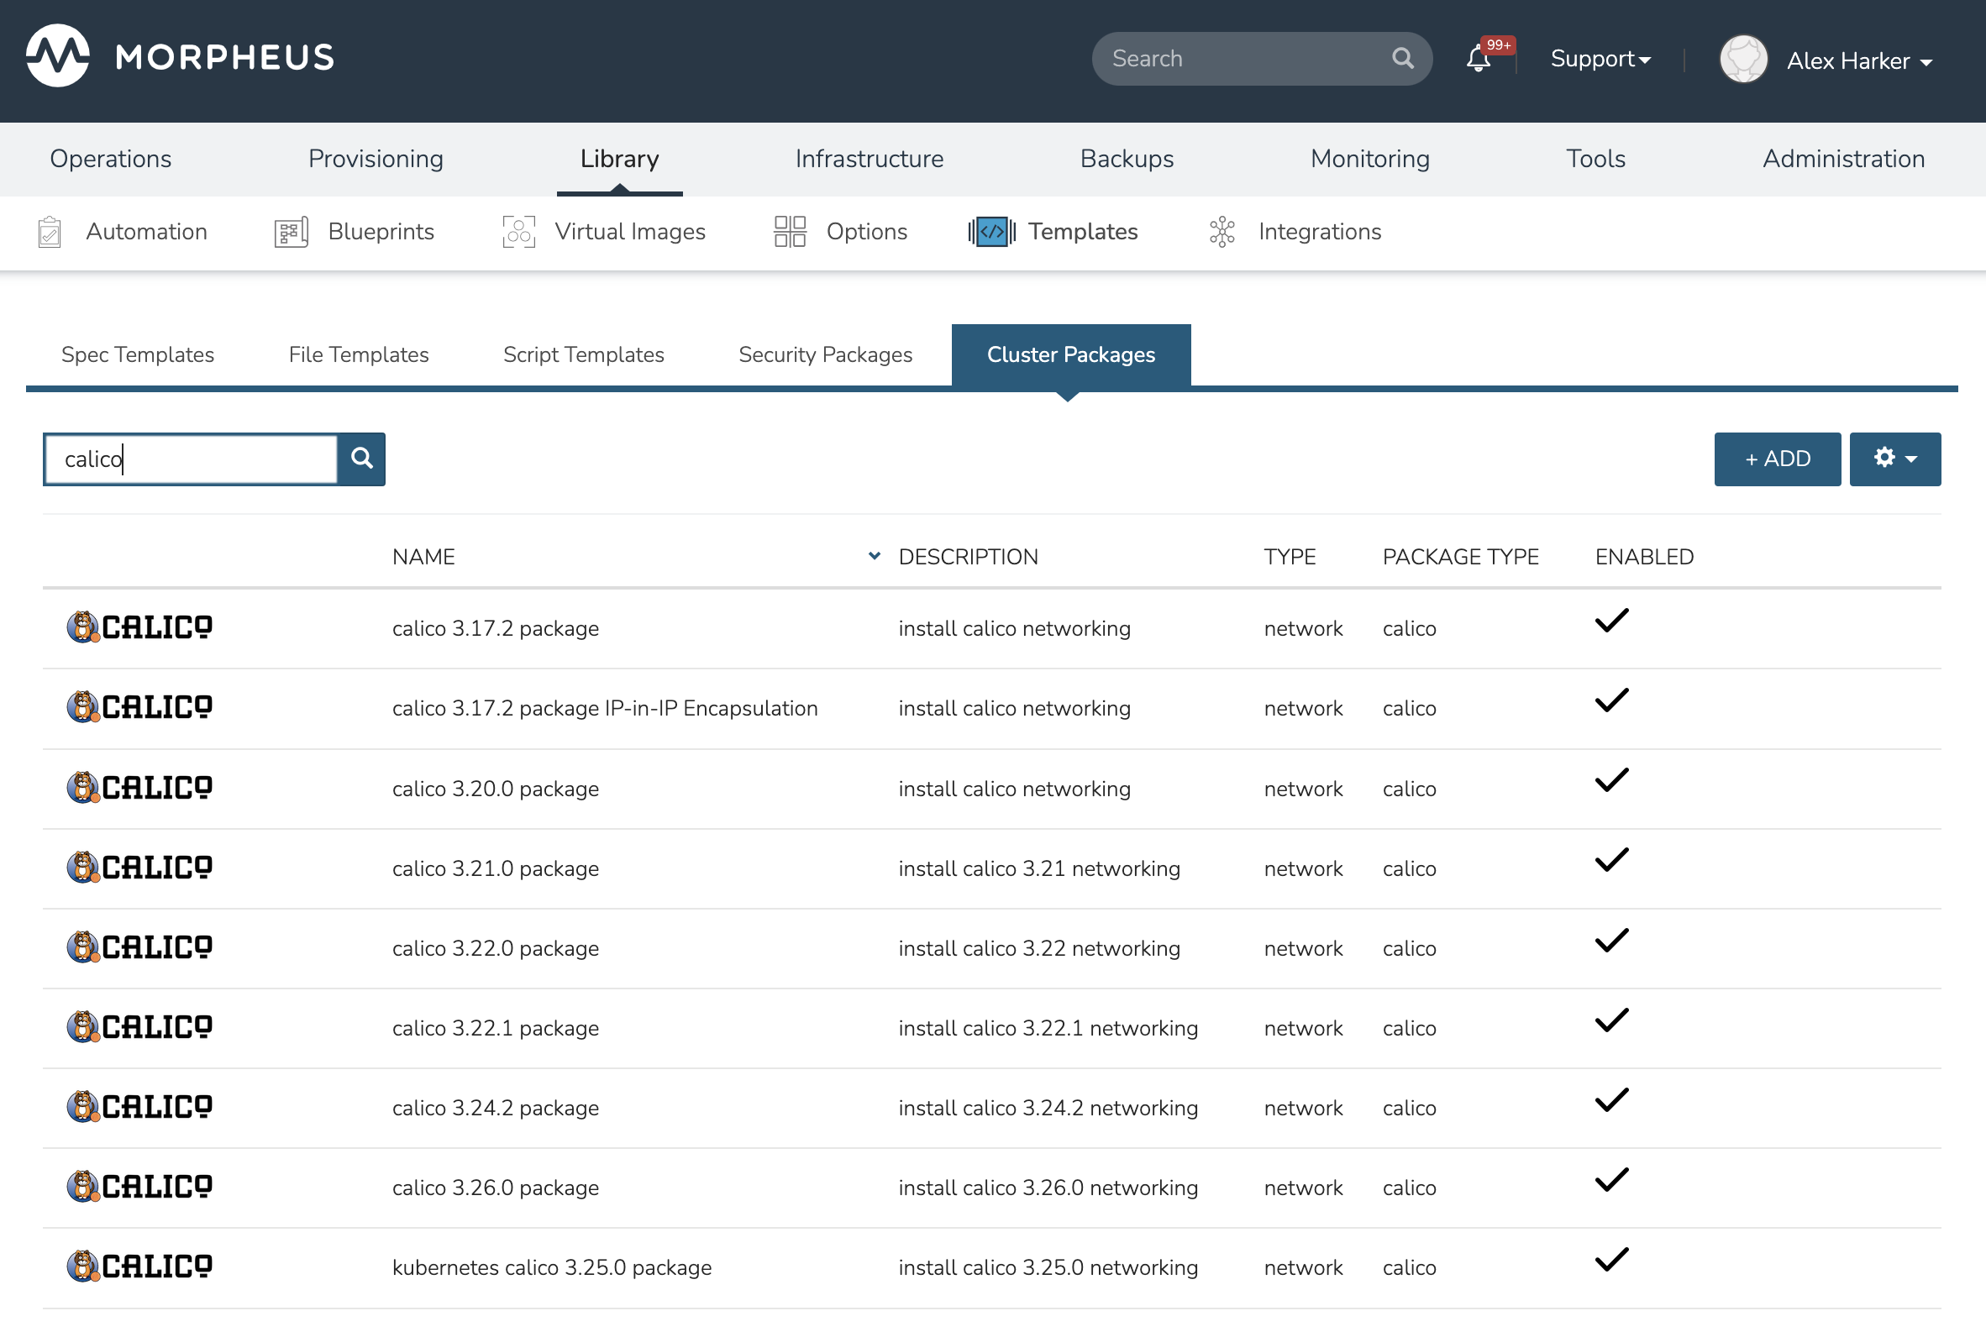This screenshot has height=1332, width=1986.
Task: Select the Blueprints icon
Action: point(290,231)
